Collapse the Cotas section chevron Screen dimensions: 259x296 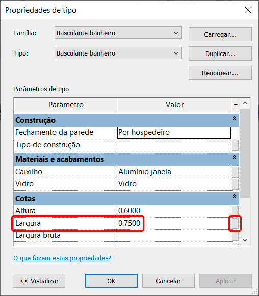coord(234,196)
